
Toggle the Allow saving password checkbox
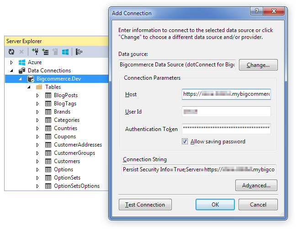pyautogui.click(x=185, y=142)
